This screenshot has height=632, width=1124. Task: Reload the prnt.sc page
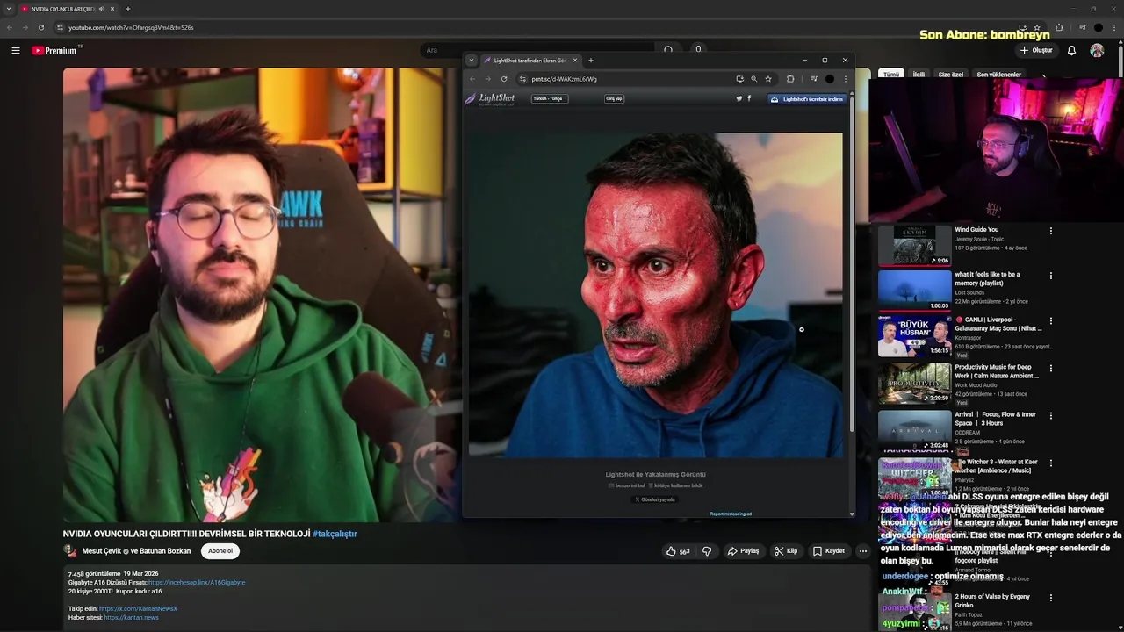[504, 79]
